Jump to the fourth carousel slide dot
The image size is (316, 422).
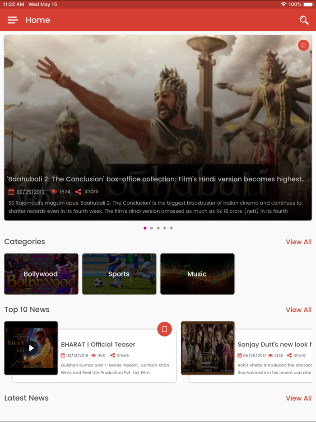click(x=165, y=228)
